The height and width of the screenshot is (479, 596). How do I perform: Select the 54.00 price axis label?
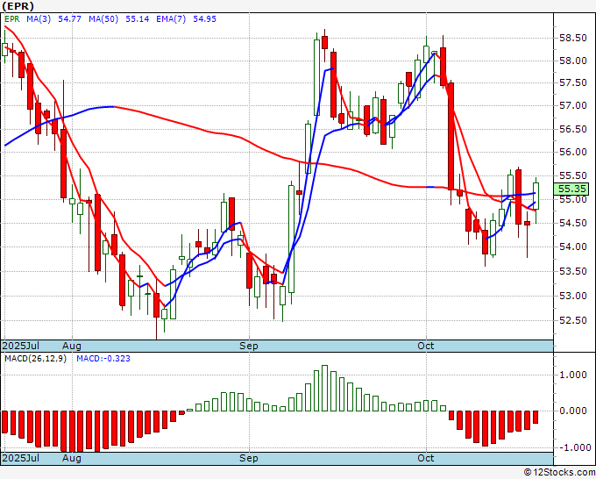point(573,247)
